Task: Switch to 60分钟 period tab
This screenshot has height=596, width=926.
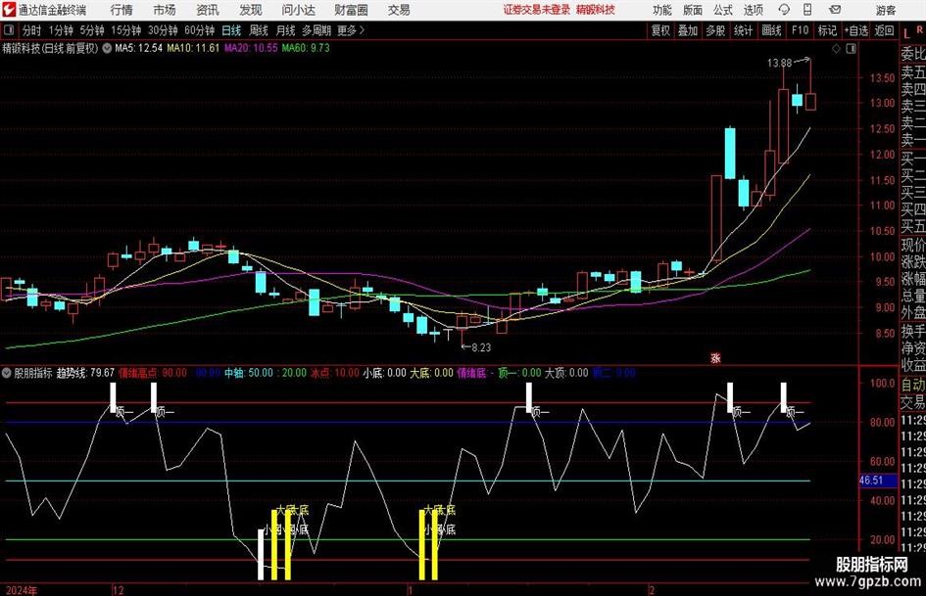Action: (200, 30)
